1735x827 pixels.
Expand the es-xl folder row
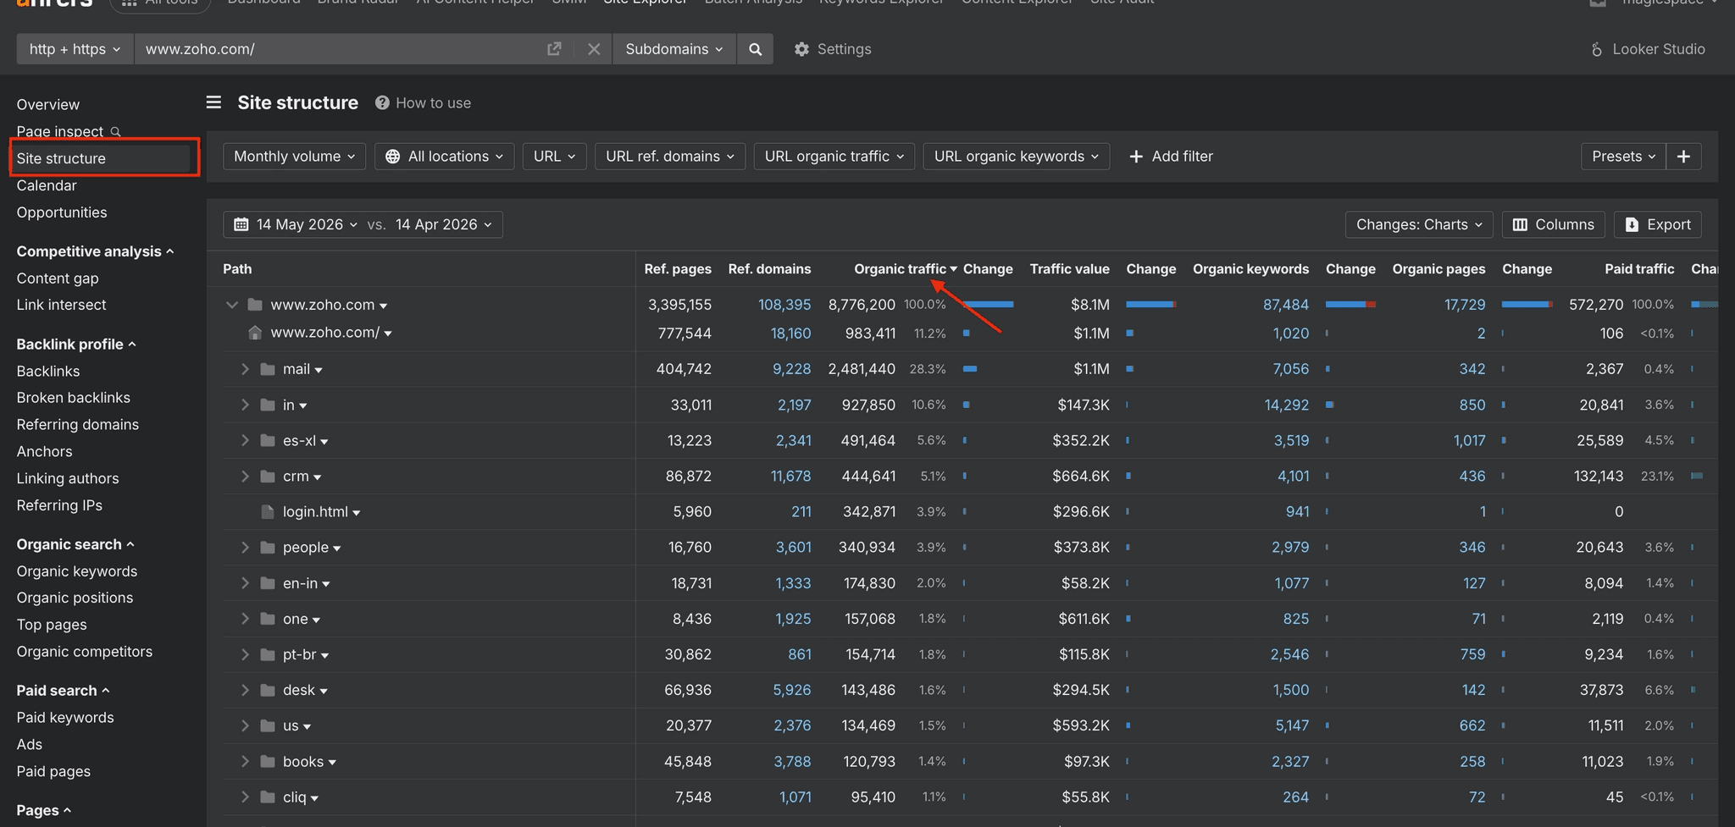(244, 441)
